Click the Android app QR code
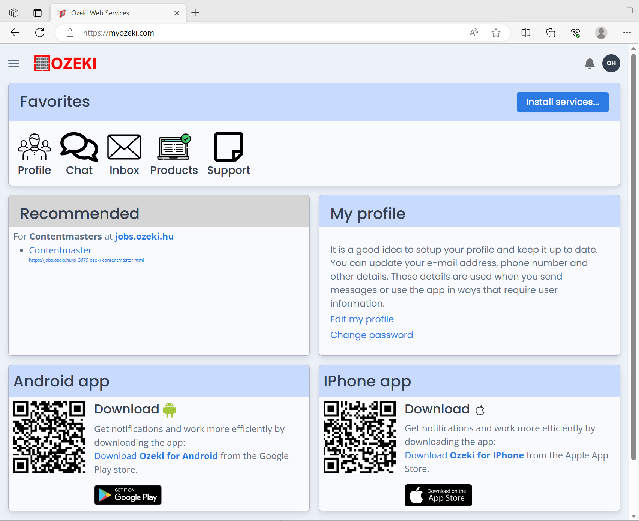The image size is (639, 521). pos(49,437)
